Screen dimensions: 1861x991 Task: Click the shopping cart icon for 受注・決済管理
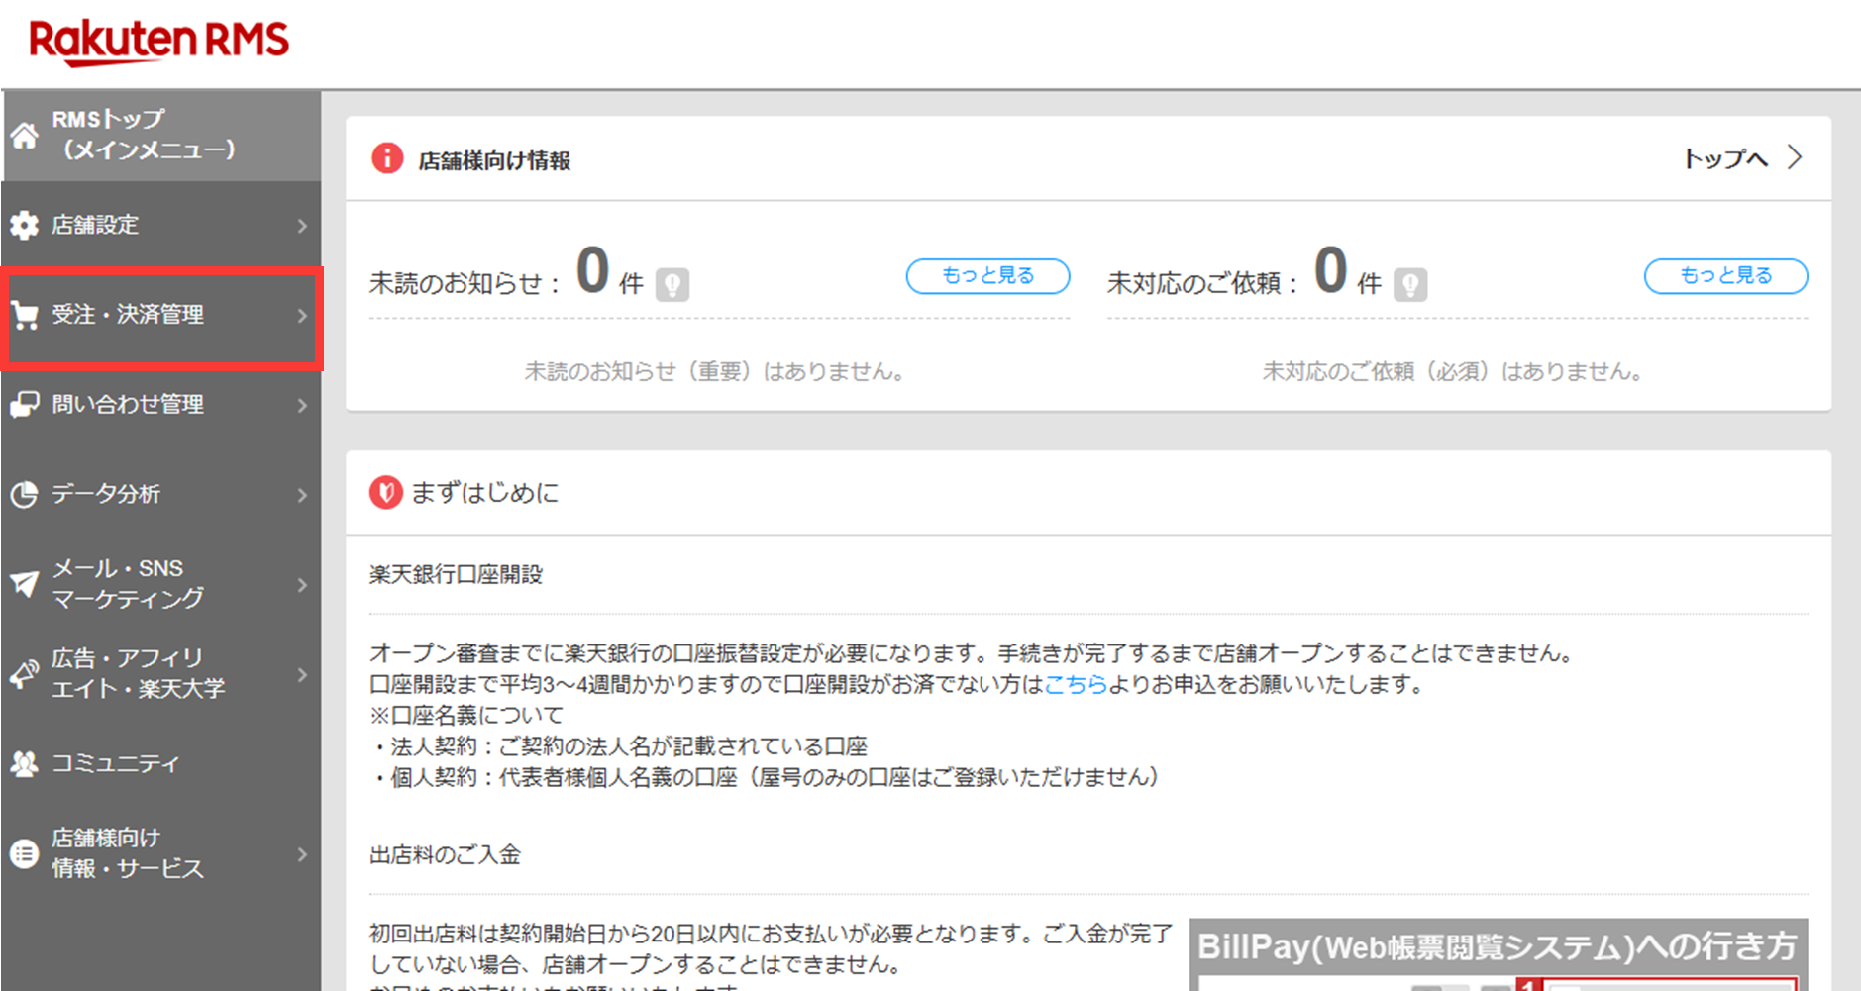pos(25,316)
